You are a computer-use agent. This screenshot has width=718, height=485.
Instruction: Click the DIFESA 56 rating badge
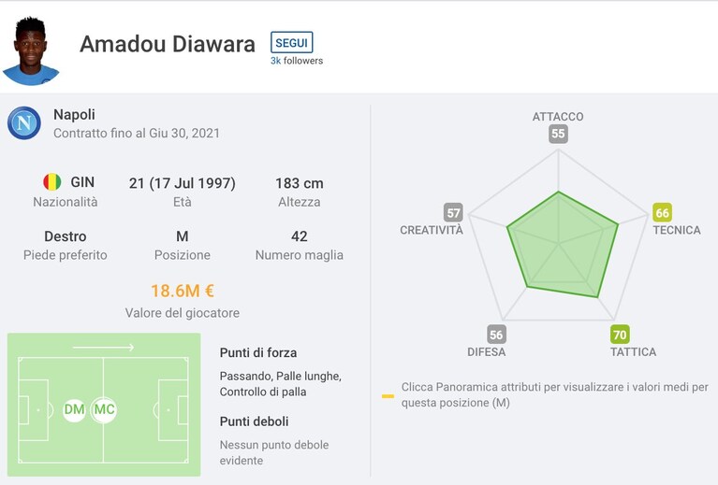(x=496, y=335)
